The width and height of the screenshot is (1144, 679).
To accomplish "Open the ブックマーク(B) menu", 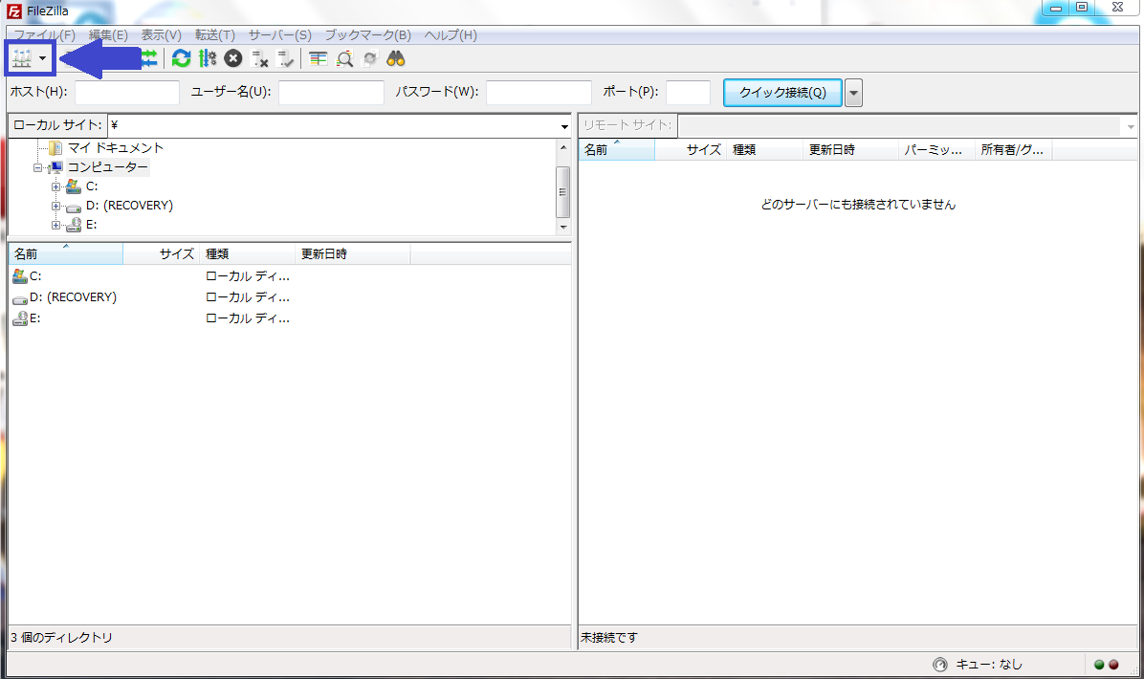I will click(367, 35).
